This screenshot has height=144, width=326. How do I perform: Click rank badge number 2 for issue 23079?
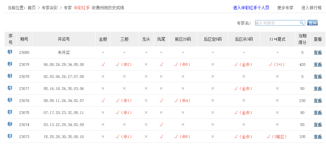coord(10,64)
